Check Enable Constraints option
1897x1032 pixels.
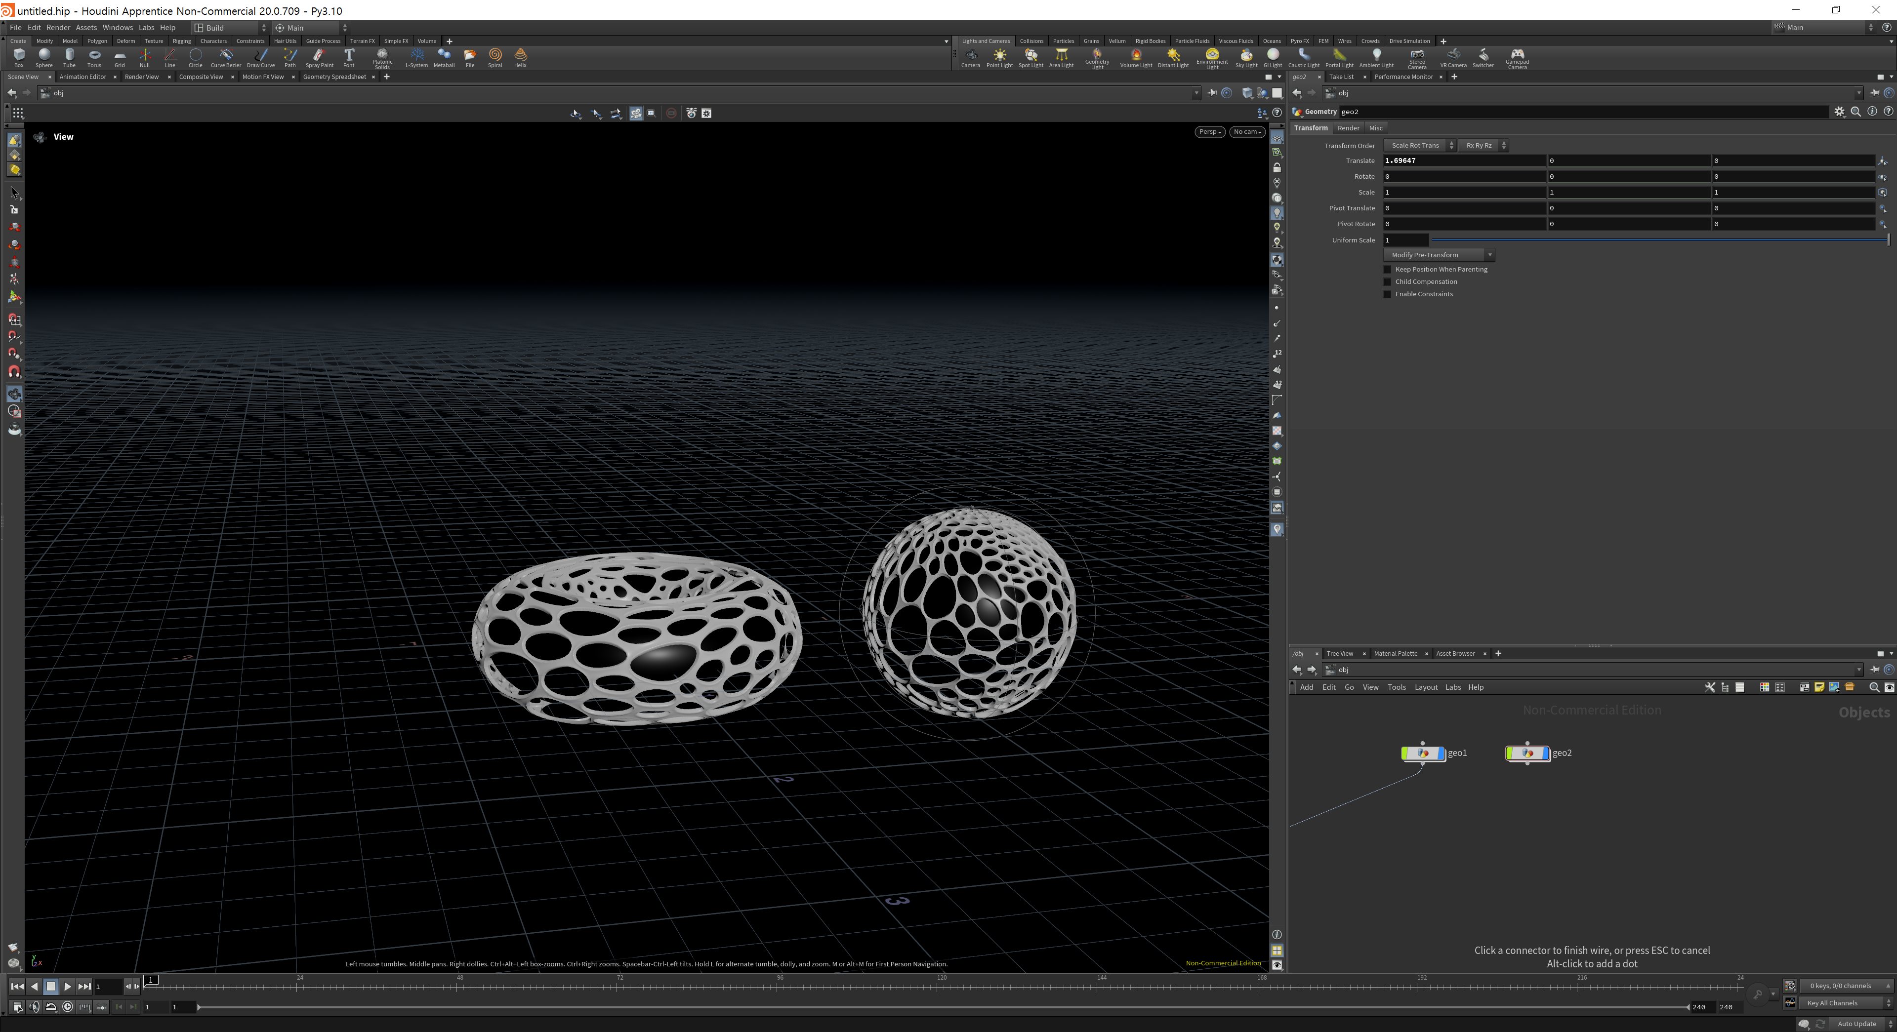coord(1387,294)
